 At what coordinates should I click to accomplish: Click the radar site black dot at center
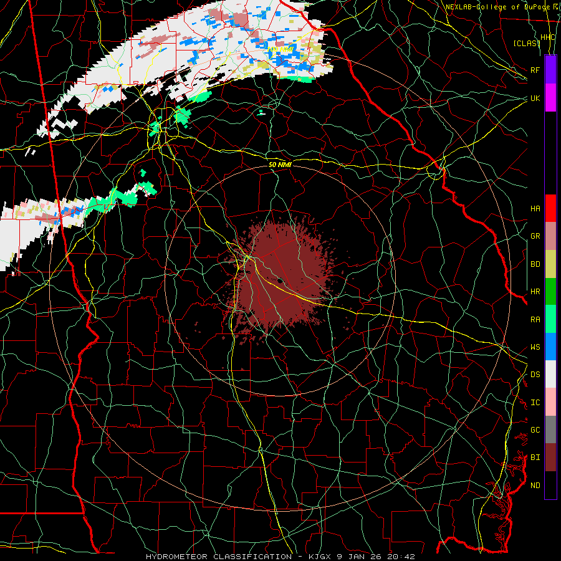(x=280, y=280)
